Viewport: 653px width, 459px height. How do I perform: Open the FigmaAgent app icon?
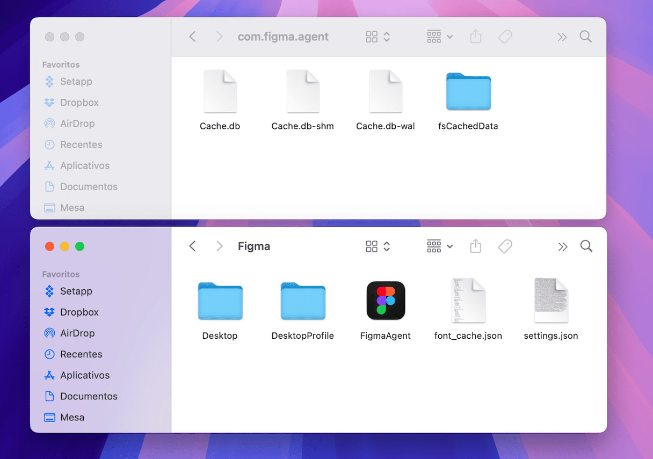coord(386,301)
